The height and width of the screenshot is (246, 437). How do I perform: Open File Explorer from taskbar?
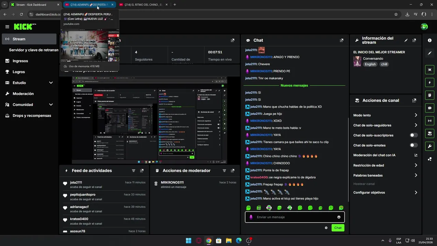coord(229,241)
